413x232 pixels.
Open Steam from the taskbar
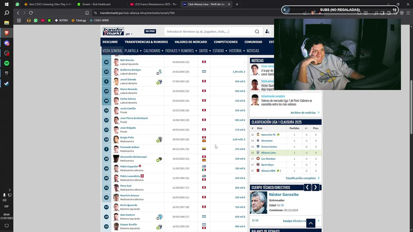click(6, 83)
